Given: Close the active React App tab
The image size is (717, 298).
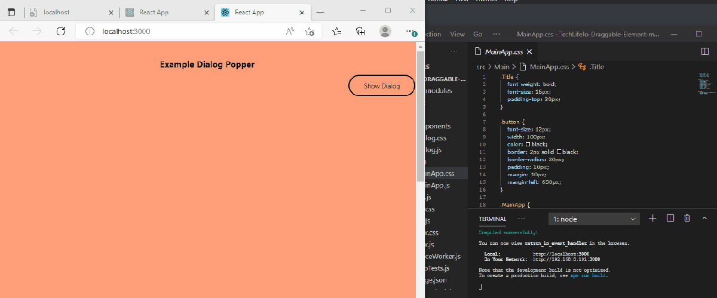Looking at the screenshot, I should [x=302, y=12].
